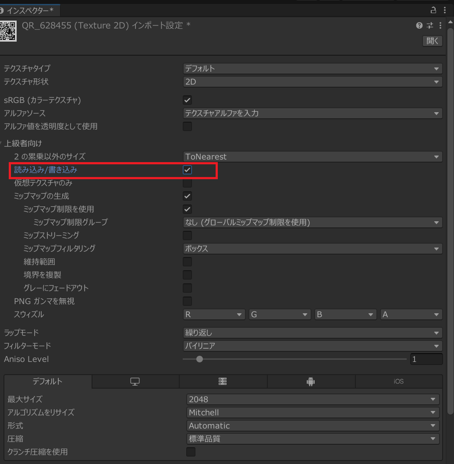Switch to the デフォルト platform tab
This screenshot has width=454, height=464.
(x=47, y=381)
